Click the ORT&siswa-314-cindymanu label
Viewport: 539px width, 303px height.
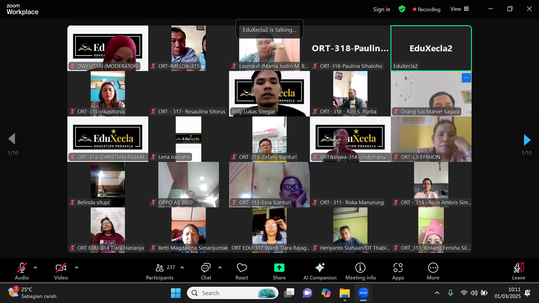(354, 157)
